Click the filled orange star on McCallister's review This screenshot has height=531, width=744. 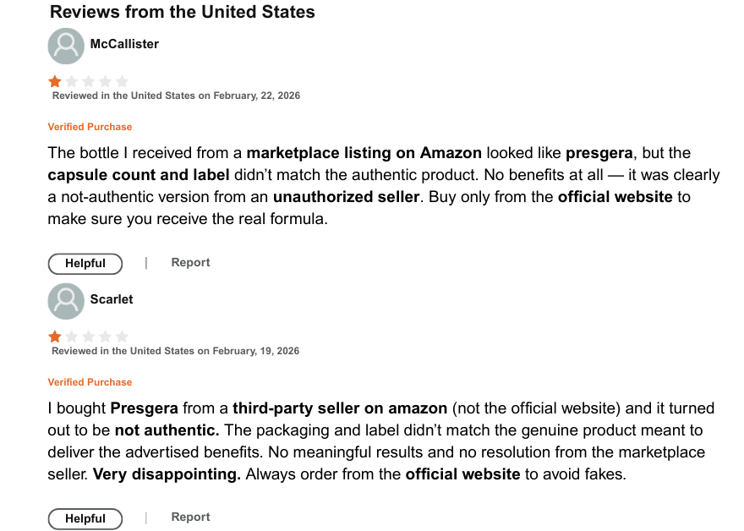click(55, 82)
